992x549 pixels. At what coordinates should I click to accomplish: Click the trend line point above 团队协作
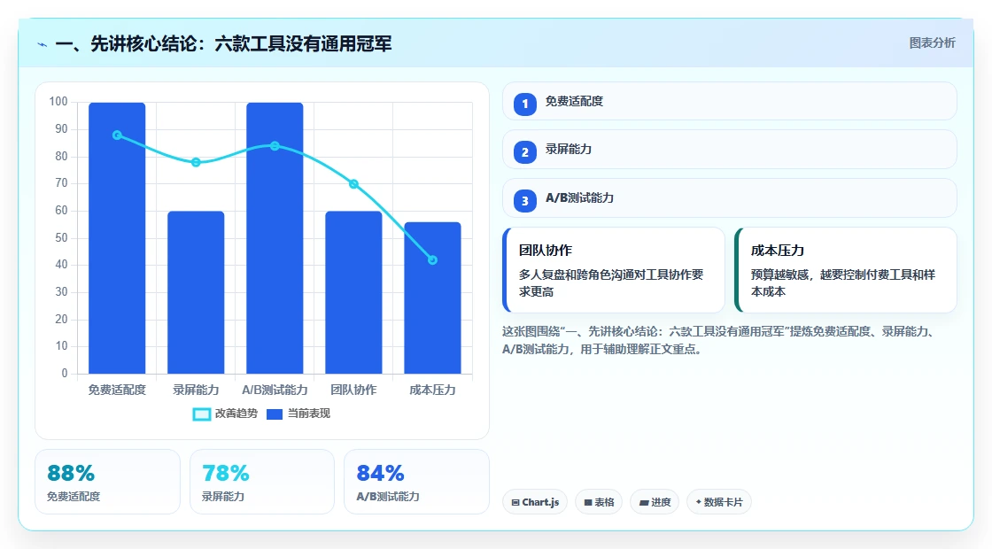(353, 184)
